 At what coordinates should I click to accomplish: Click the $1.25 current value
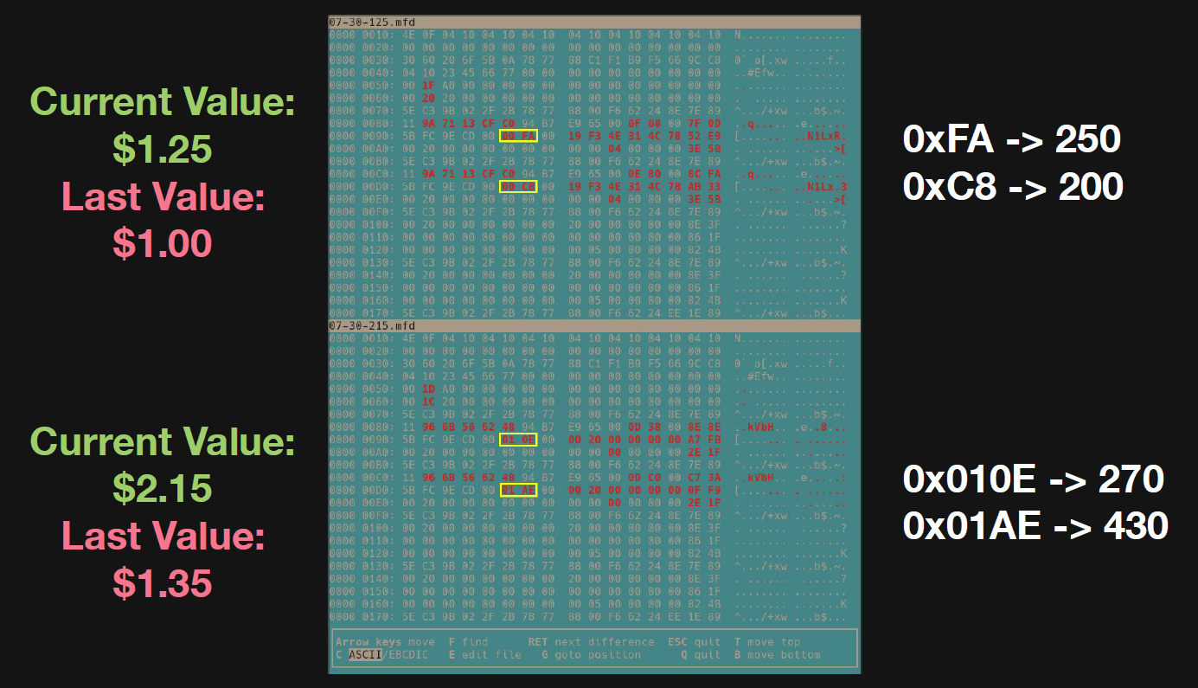pyautogui.click(x=163, y=149)
